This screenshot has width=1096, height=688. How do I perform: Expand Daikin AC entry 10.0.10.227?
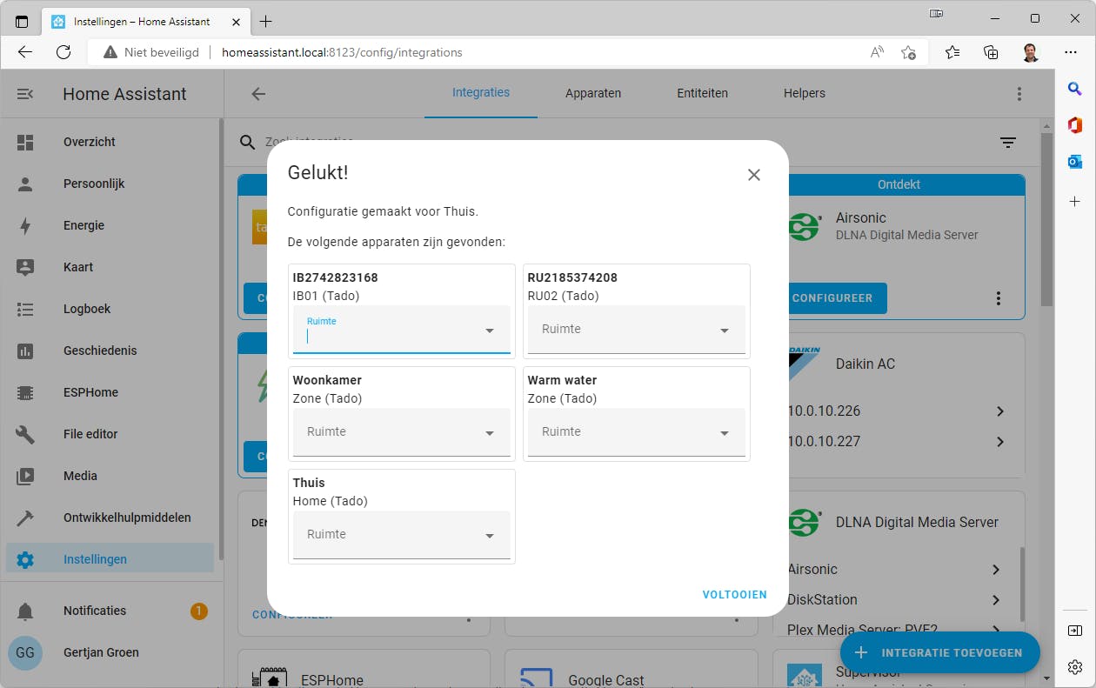(999, 442)
